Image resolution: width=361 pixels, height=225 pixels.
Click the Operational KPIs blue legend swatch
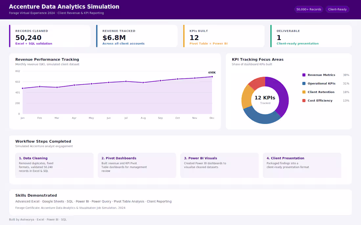(304, 83)
